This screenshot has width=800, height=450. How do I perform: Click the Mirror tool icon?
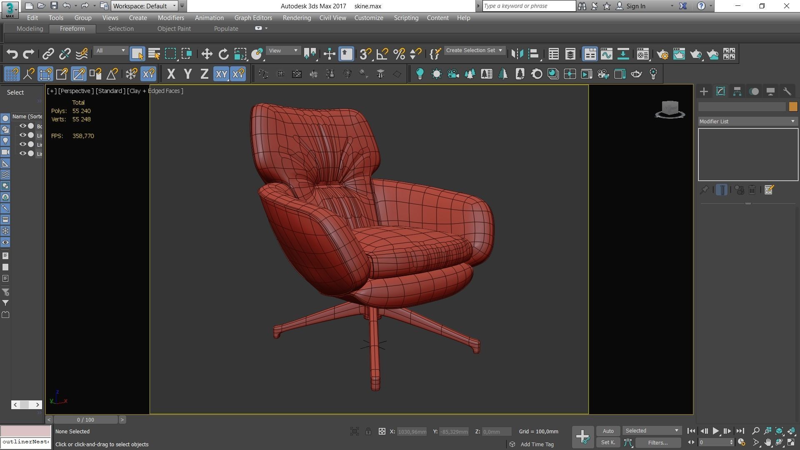(517, 54)
